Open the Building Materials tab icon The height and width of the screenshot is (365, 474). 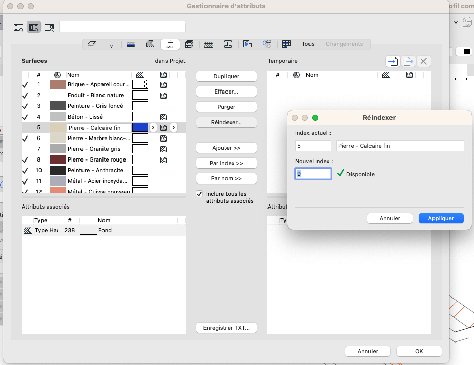[x=189, y=44]
